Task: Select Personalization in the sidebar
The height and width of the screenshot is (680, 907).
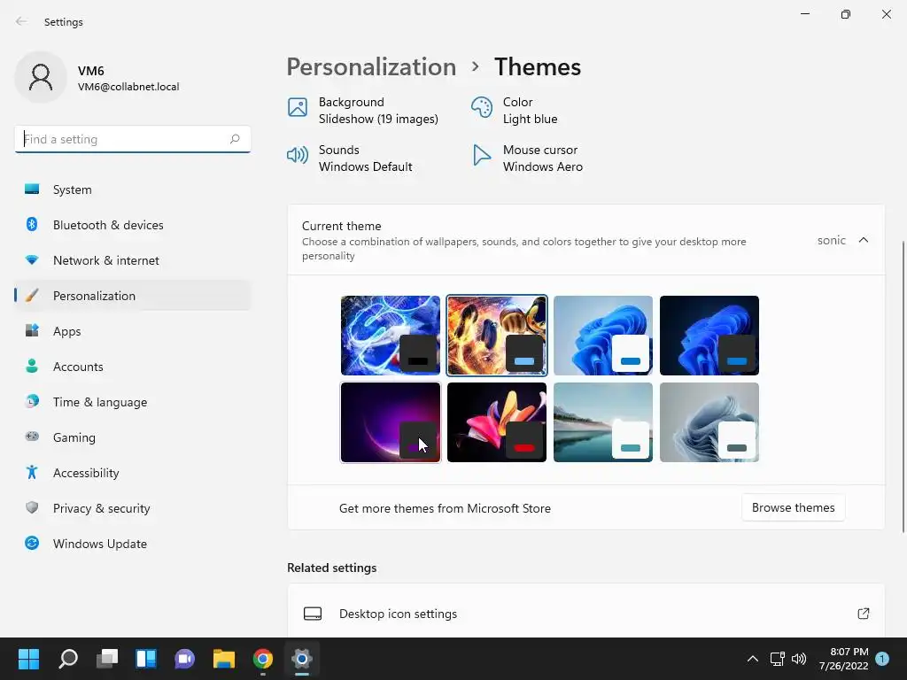Action: (x=133, y=296)
